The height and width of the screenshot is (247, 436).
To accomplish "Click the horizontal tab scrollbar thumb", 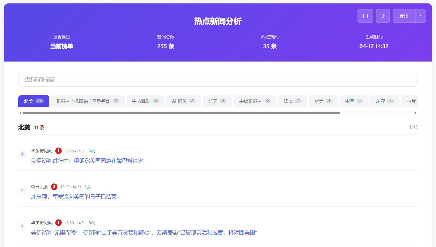I will coord(181,113).
